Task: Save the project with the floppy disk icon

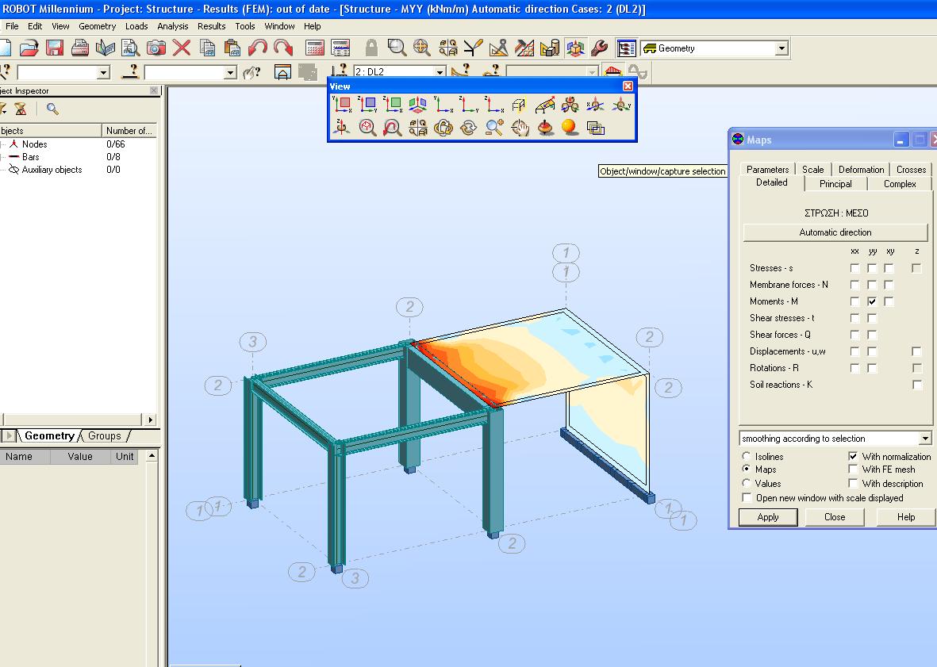Action: point(55,48)
